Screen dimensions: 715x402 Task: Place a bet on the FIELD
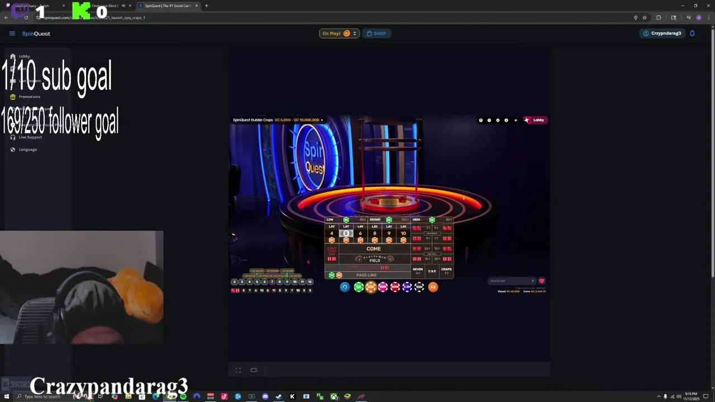click(375, 259)
